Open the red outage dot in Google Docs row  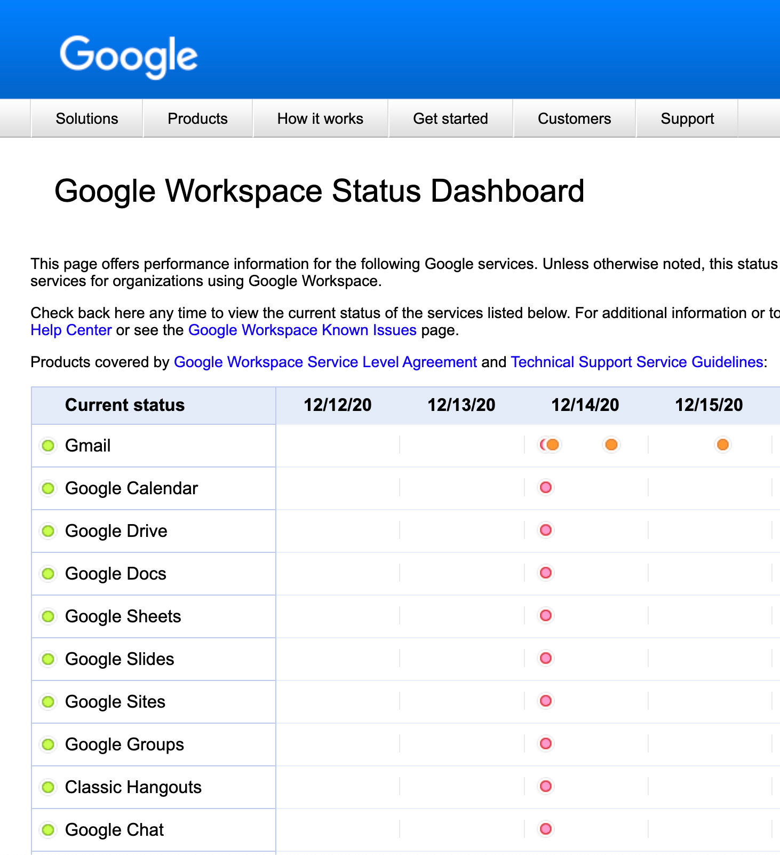[x=546, y=573]
